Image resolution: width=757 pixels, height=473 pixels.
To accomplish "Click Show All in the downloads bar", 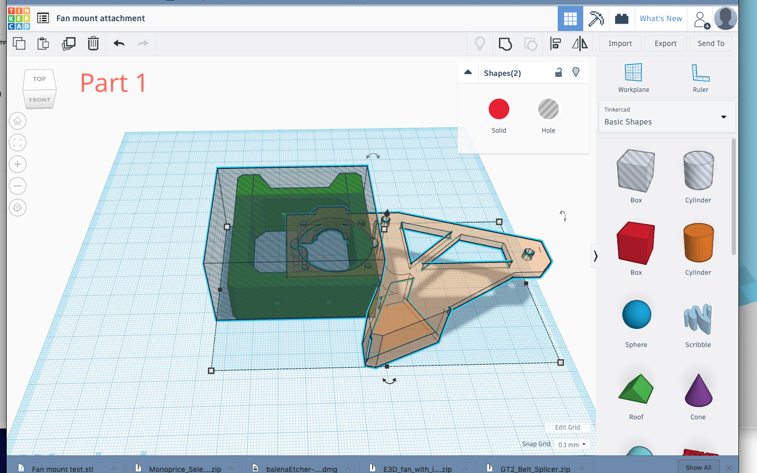I will click(x=698, y=467).
